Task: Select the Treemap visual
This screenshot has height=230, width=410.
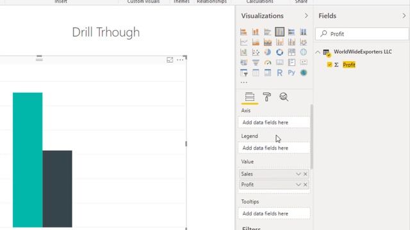Action: pyautogui.click(x=291, y=52)
